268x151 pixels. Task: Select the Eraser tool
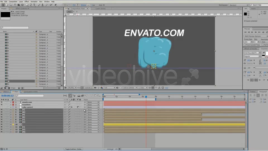point(46,5)
